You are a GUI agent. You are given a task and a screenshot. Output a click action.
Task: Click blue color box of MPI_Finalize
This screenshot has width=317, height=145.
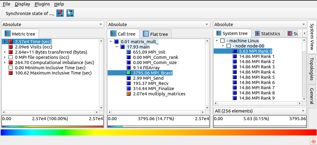click(x=128, y=89)
